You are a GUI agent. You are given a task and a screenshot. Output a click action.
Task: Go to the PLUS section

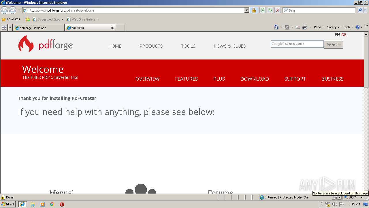click(x=219, y=79)
